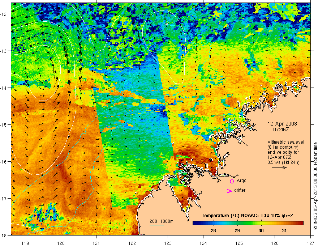Click the magenta Argo circle symbol
318x246 pixels.
(232, 181)
